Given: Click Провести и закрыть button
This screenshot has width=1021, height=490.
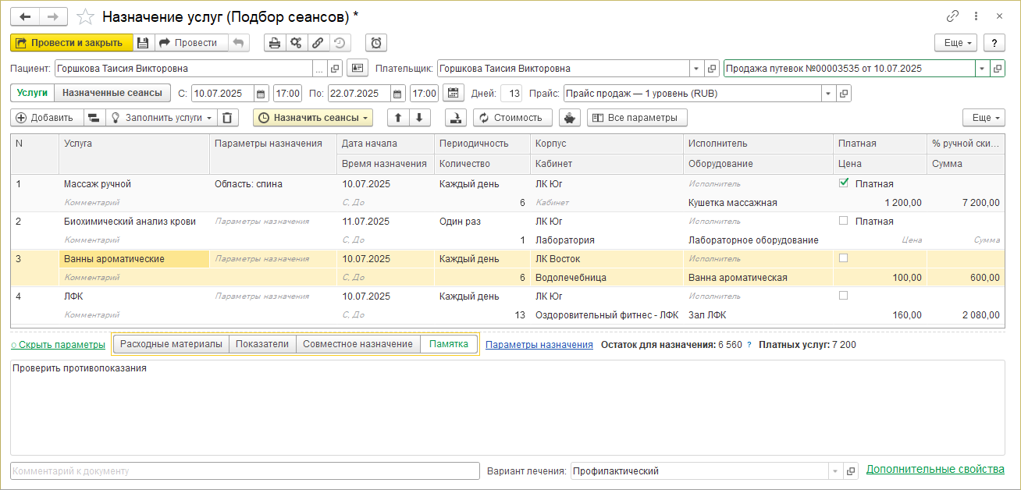Looking at the screenshot, I should coord(71,43).
